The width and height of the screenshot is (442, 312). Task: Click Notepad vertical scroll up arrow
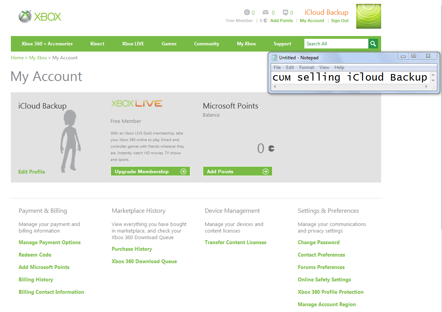[x=433, y=75]
